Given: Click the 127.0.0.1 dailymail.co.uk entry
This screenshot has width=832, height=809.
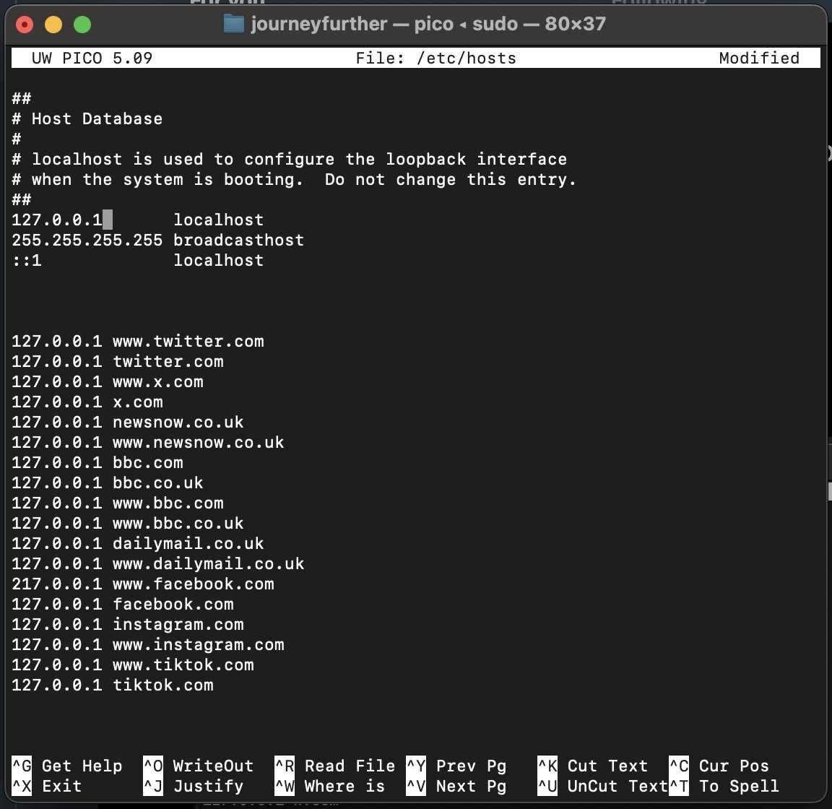Looking at the screenshot, I should 137,543.
